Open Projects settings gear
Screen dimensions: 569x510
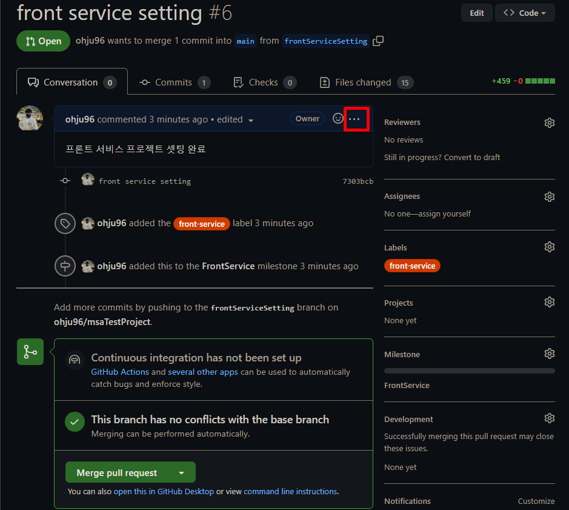(550, 302)
